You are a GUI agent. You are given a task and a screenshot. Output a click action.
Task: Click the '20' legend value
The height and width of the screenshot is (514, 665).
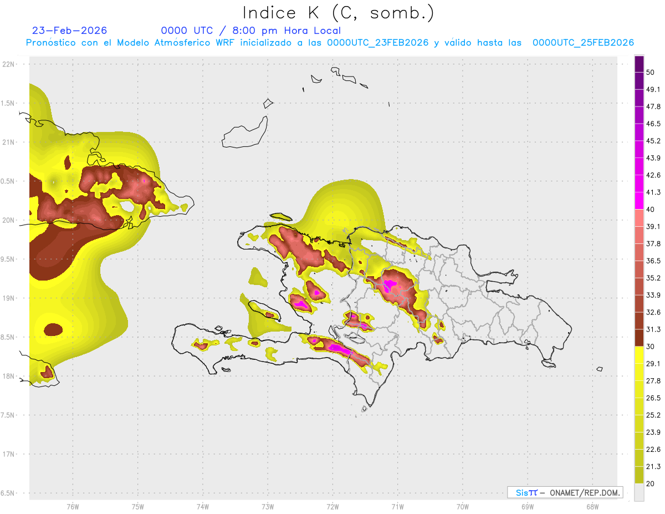[x=652, y=484]
